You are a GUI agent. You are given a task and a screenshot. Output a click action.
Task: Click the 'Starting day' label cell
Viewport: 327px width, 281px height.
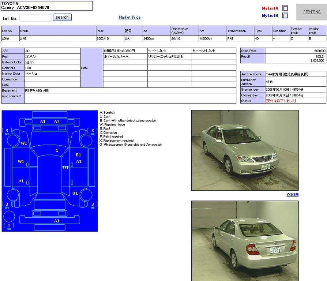(x=252, y=89)
